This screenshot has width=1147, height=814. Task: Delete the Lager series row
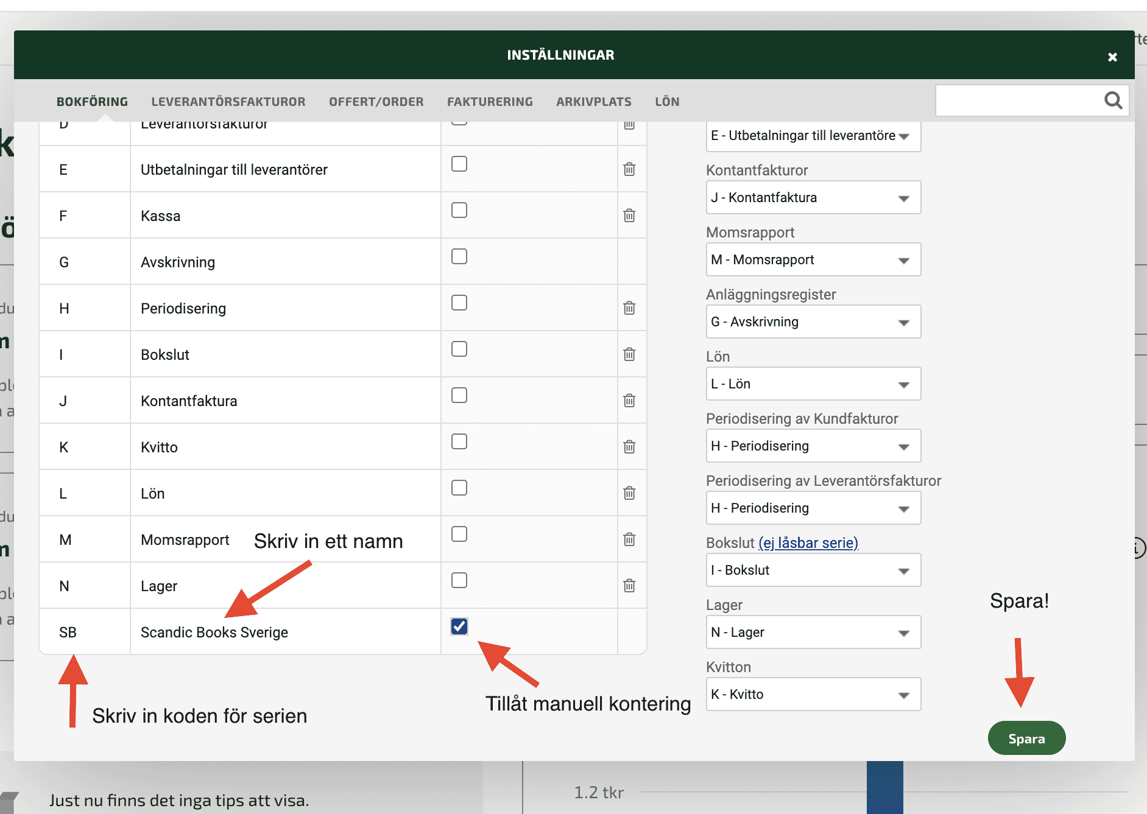click(629, 585)
